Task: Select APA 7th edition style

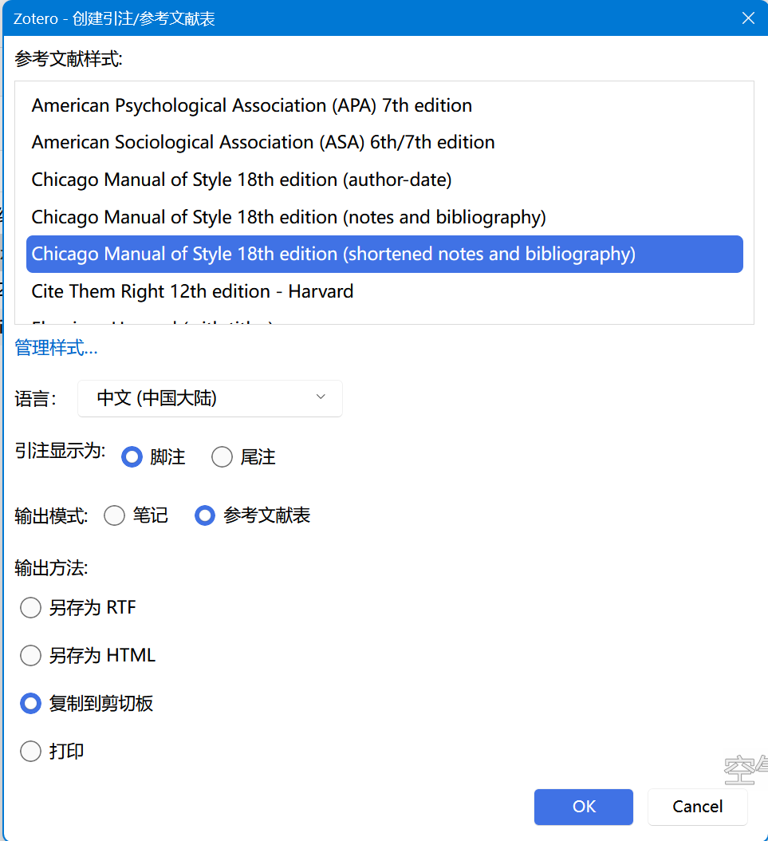Action: click(252, 105)
